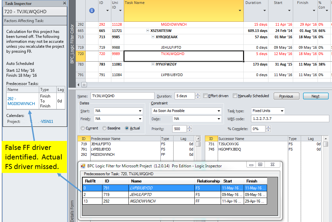
Task: Minimize the Logic Inspector window
Action: coord(251,165)
